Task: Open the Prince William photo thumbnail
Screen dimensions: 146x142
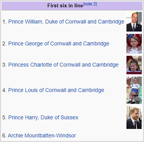Action: point(134,22)
